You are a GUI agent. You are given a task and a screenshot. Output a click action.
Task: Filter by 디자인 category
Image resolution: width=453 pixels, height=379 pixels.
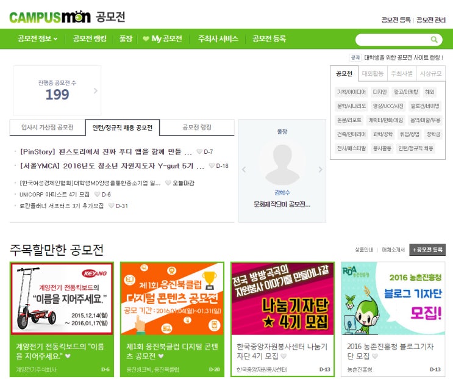(380, 92)
